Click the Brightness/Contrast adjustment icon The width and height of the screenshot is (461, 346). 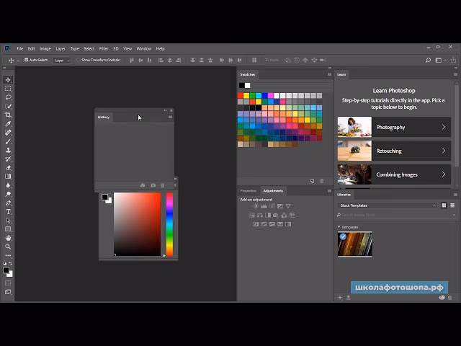(x=256, y=206)
